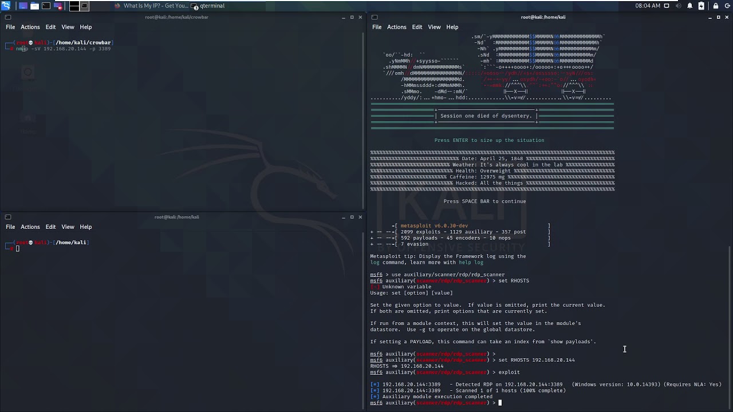The height and width of the screenshot is (412, 733).
Task: Activate the qterminal taskbar button
Action: click(208, 6)
